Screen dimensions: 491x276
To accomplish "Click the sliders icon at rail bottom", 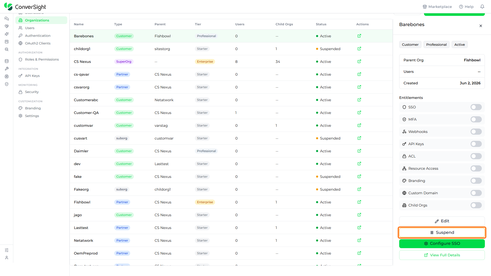I will [7, 250].
